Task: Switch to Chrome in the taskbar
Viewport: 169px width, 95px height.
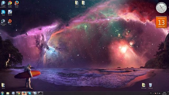Action: [19, 93]
